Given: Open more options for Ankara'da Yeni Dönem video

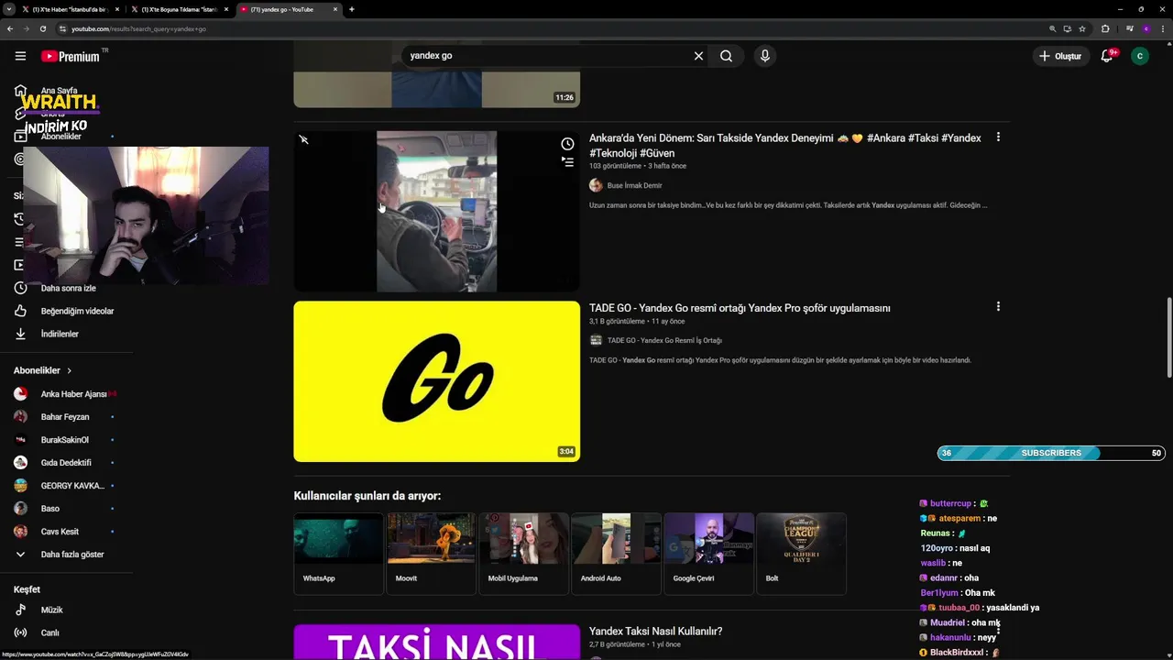Looking at the screenshot, I should pos(998,137).
